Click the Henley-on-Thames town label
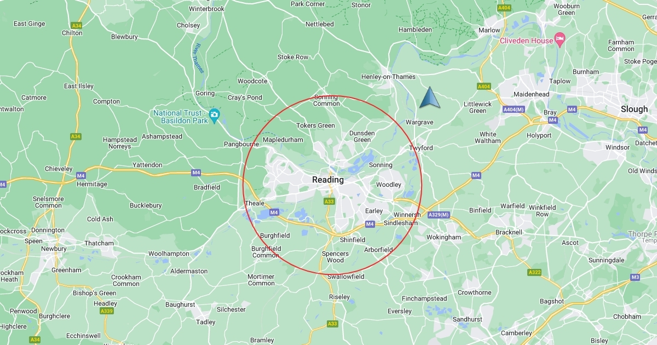The height and width of the screenshot is (345, 657). click(388, 77)
